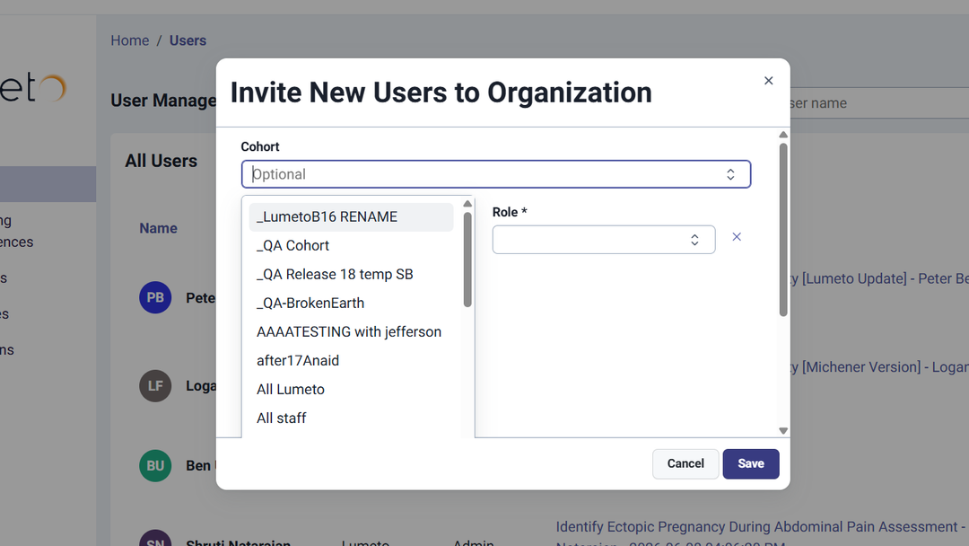Click the Cohort optional input field
Screen dimensions: 969x546
point(495,174)
